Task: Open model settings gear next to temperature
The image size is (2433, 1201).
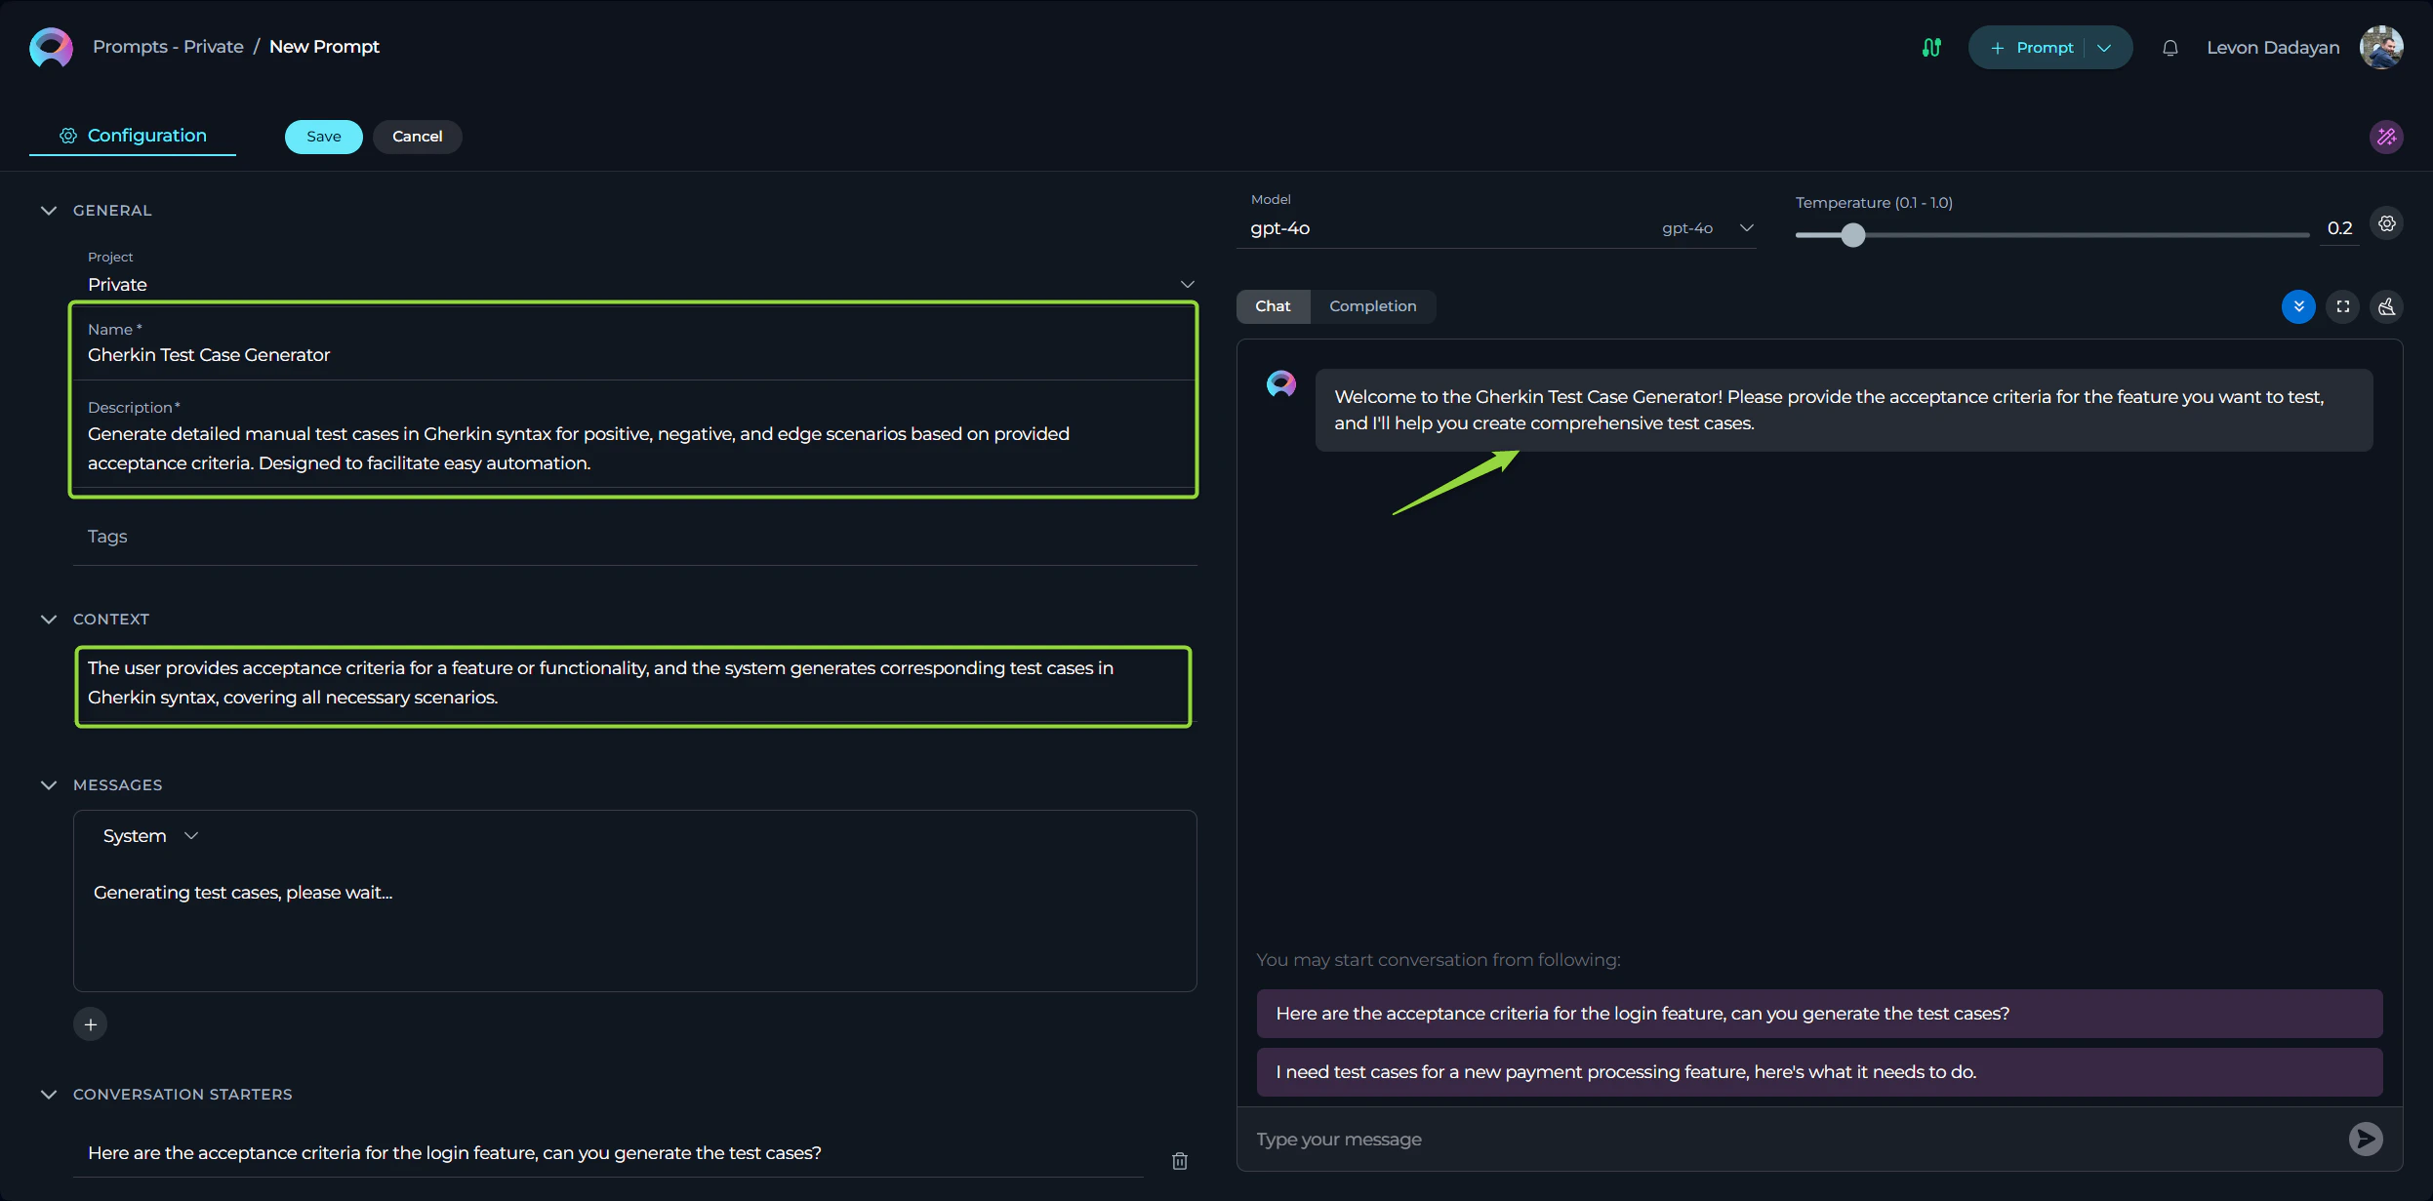Action: [x=2386, y=224]
